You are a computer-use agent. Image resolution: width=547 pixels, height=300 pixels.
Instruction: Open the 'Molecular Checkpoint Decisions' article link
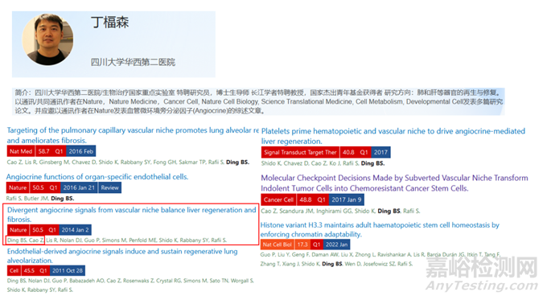pyautogui.click(x=394, y=183)
